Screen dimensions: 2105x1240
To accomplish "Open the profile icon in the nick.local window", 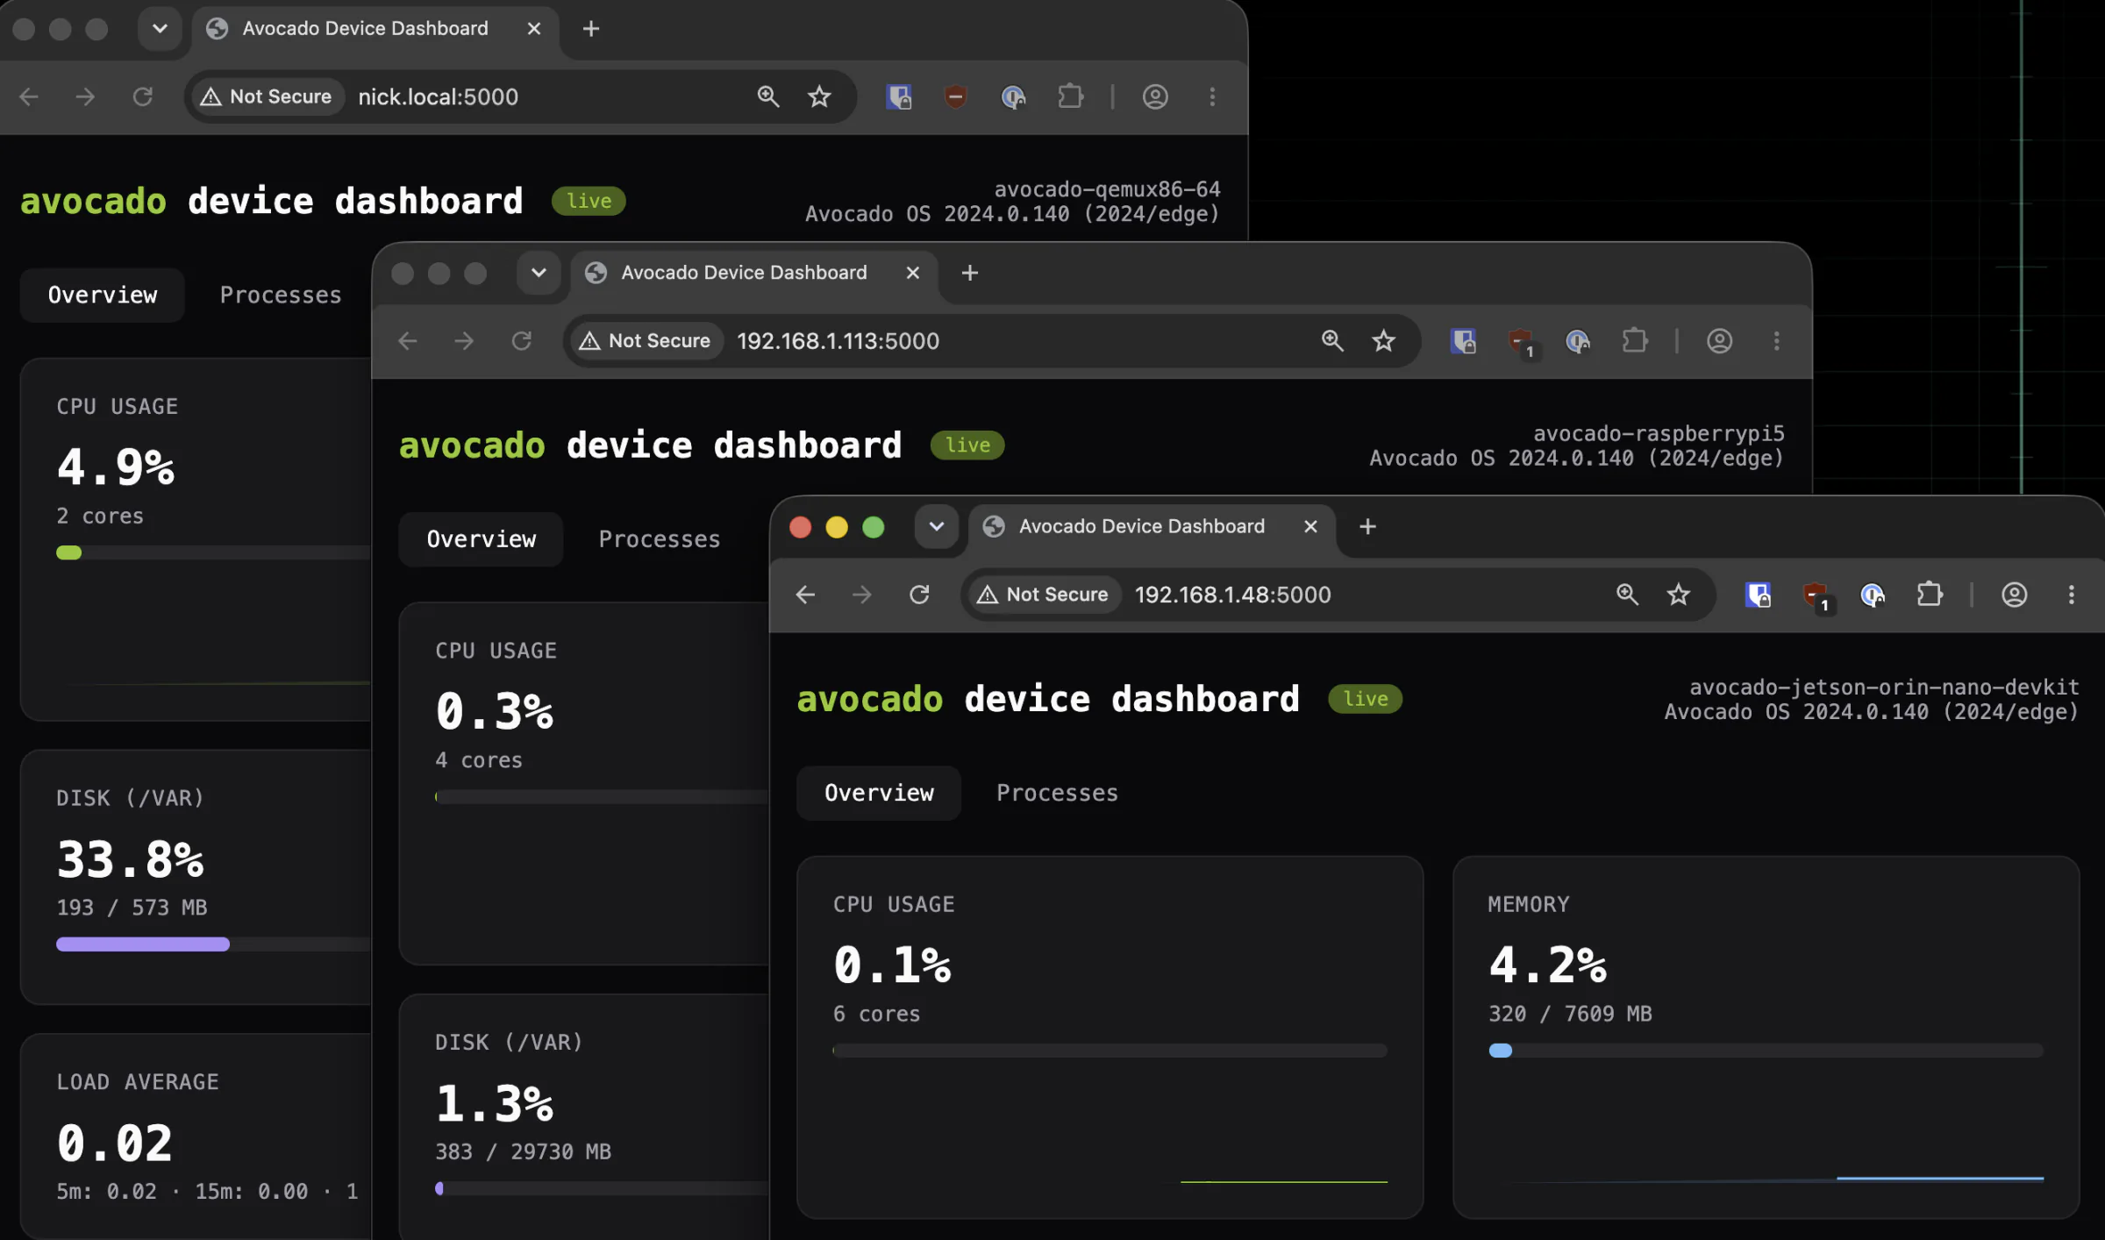I will pyautogui.click(x=1155, y=96).
